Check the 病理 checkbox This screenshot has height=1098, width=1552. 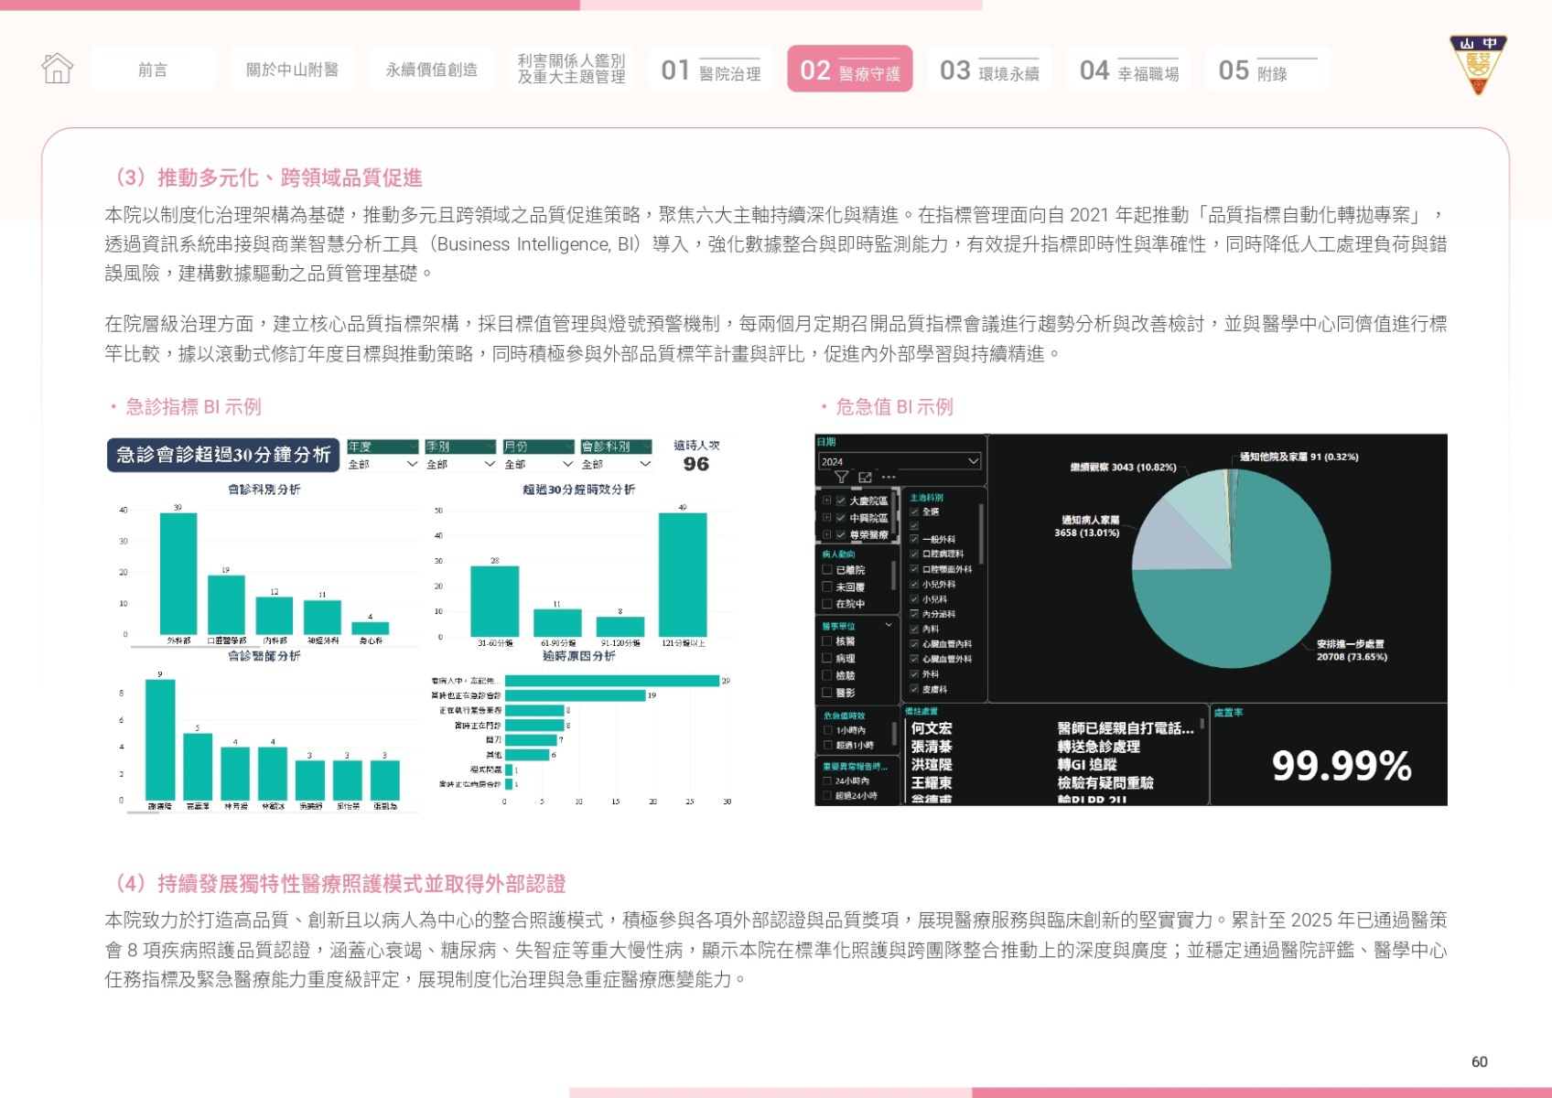click(827, 659)
